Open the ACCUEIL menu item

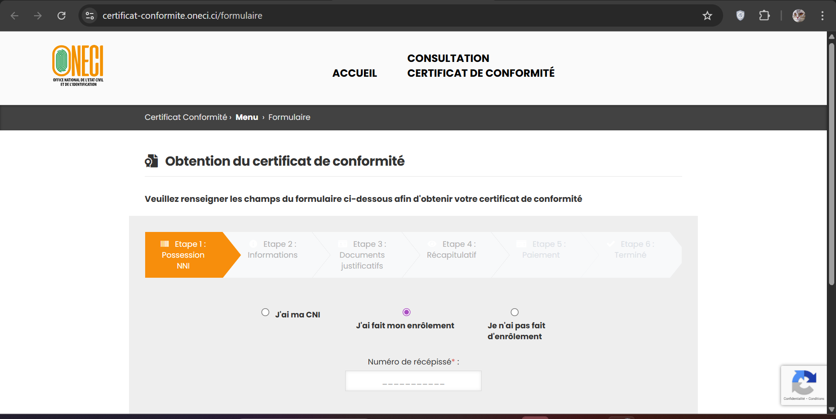coord(354,73)
